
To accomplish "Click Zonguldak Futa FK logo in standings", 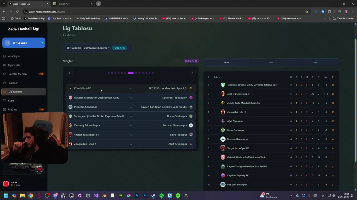I will [x=223, y=112].
